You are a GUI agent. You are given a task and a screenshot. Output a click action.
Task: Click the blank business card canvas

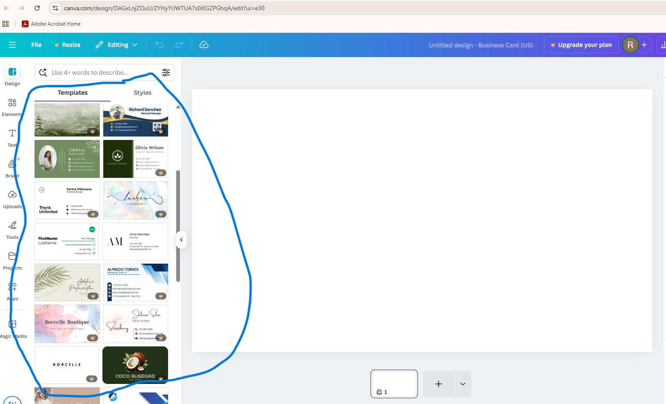coord(422,221)
